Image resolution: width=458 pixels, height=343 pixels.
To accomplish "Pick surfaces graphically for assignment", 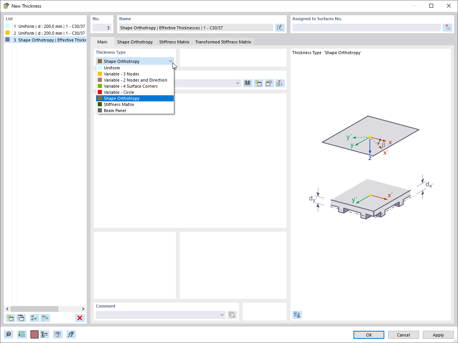I will tap(447, 27).
